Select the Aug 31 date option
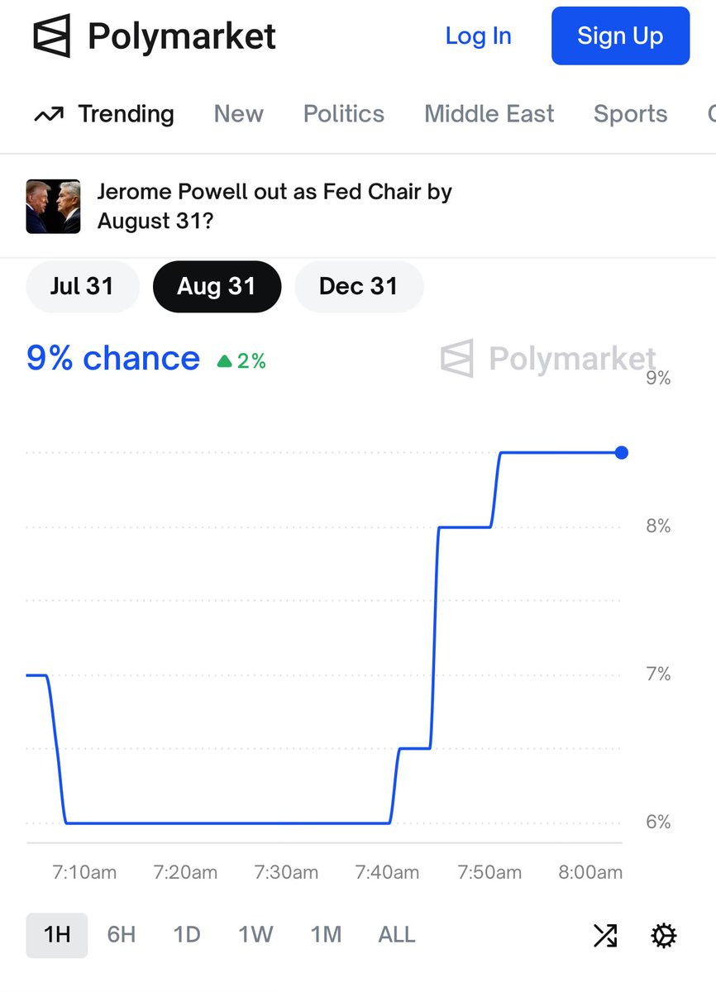The width and height of the screenshot is (716, 992). pos(217,286)
